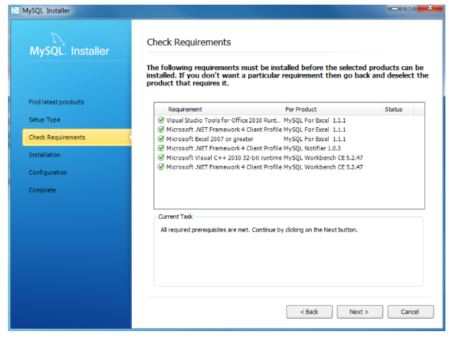The height and width of the screenshot is (343, 454).
Task: Select the Check Requirements step
Action: 77,137
